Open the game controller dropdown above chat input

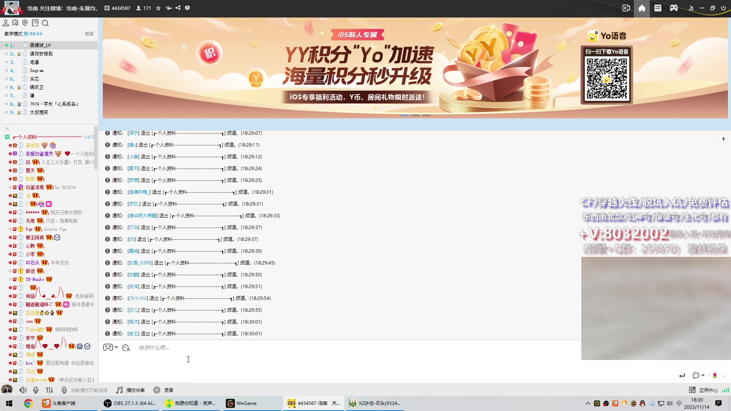pos(110,347)
